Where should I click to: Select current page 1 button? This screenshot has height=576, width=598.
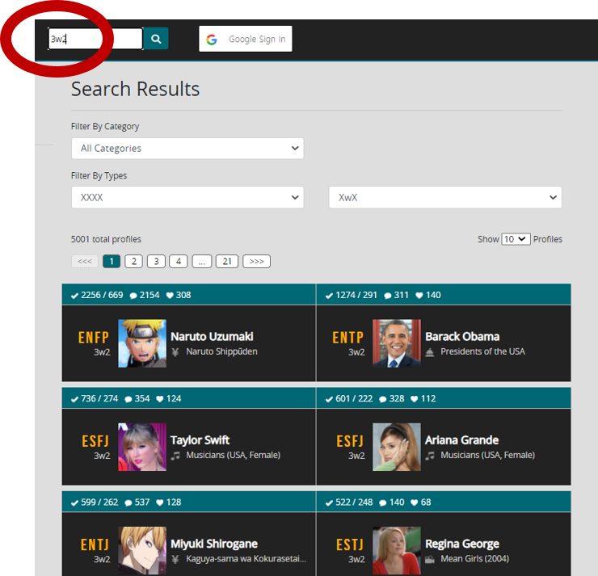112,262
